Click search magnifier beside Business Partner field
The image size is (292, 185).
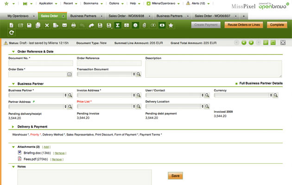[x=70, y=95]
